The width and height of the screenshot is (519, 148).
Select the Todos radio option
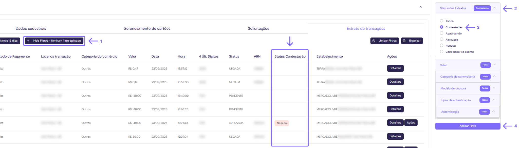tap(441, 21)
